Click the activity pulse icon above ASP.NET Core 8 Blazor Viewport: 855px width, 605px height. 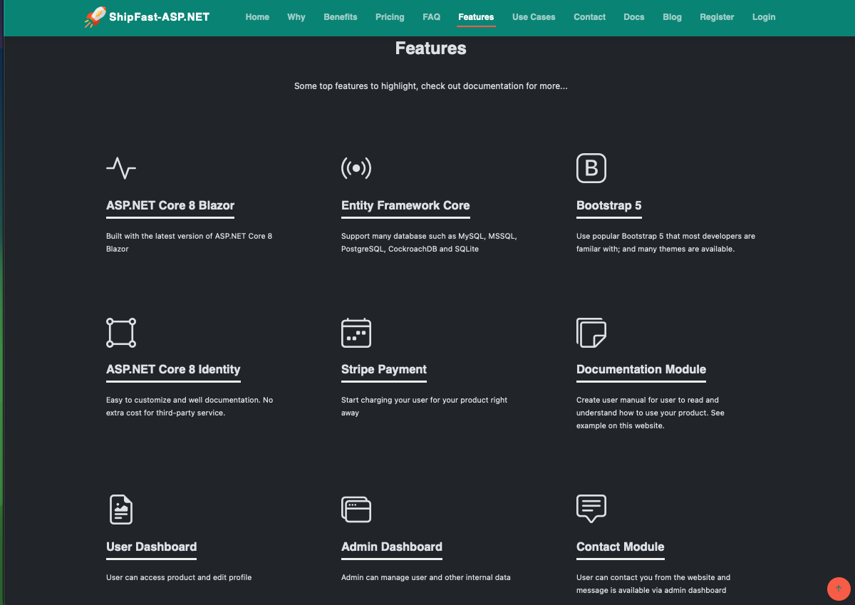click(121, 168)
